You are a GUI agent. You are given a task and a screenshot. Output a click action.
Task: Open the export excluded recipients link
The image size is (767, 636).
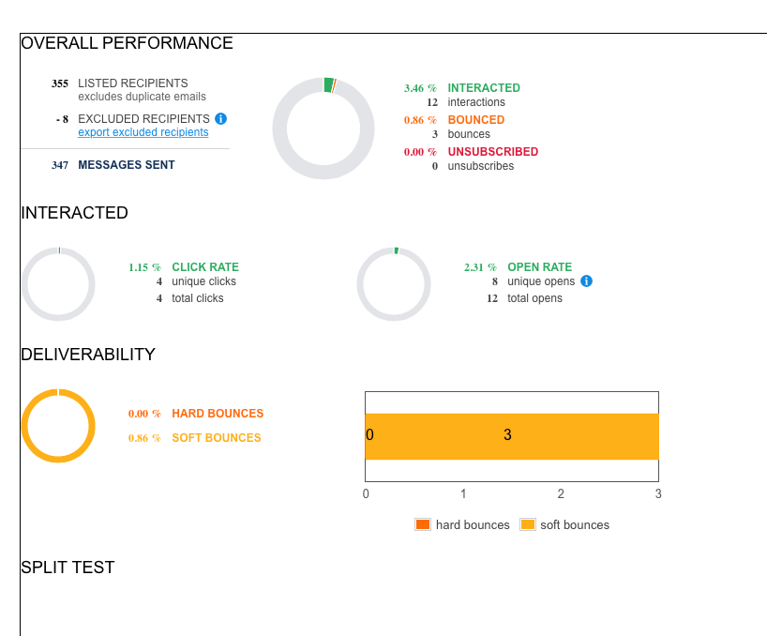point(143,132)
